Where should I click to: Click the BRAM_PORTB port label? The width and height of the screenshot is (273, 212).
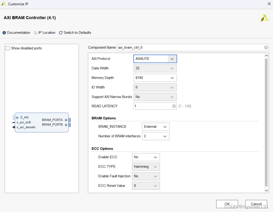[x=52, y=125]
